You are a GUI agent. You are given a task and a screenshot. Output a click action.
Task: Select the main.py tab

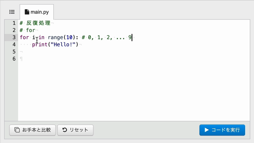(x=37, y=12)
